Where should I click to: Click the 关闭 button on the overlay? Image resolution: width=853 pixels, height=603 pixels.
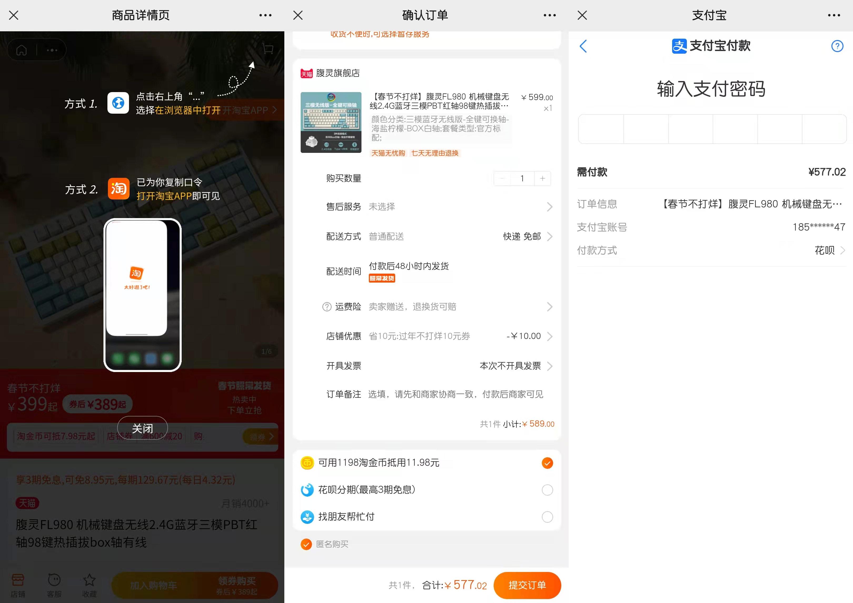142,429
